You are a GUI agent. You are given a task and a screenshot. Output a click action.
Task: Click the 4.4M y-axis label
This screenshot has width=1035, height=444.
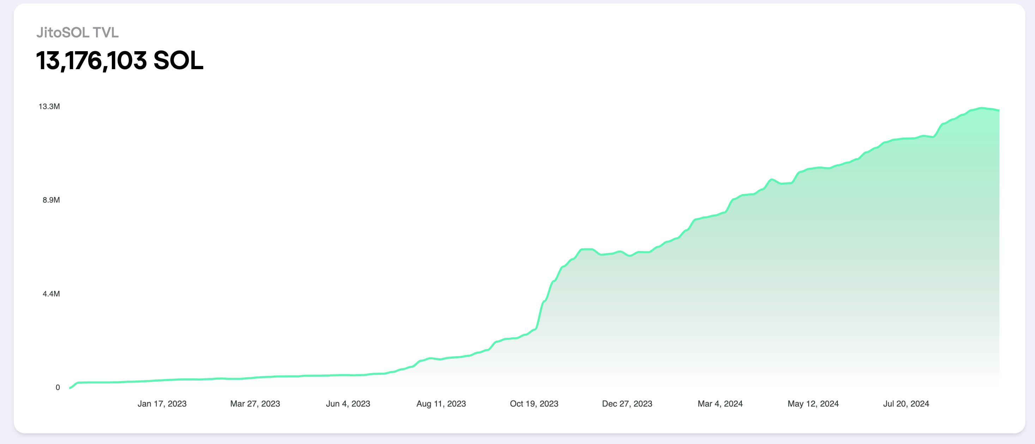coord(51,294)
